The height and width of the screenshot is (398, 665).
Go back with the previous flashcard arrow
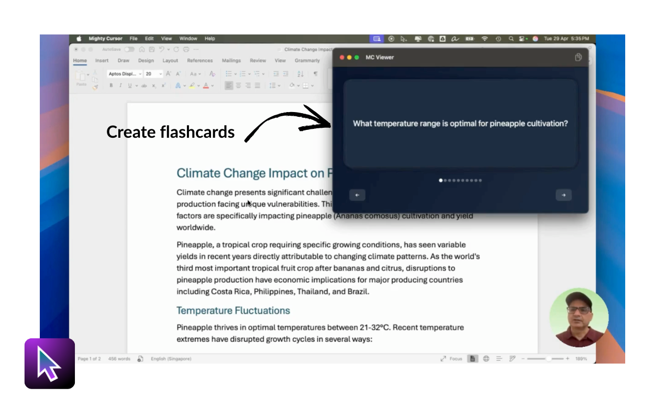(x=357, y=195)
